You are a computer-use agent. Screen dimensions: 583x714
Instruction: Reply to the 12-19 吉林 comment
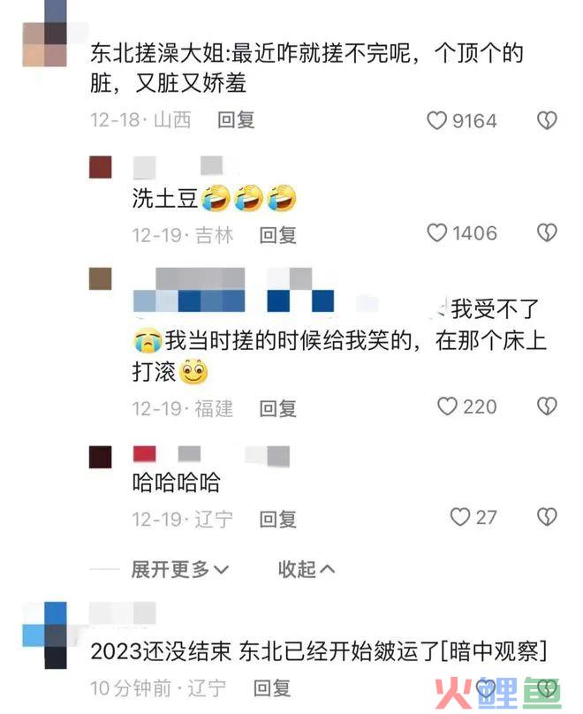coord(277,235)
